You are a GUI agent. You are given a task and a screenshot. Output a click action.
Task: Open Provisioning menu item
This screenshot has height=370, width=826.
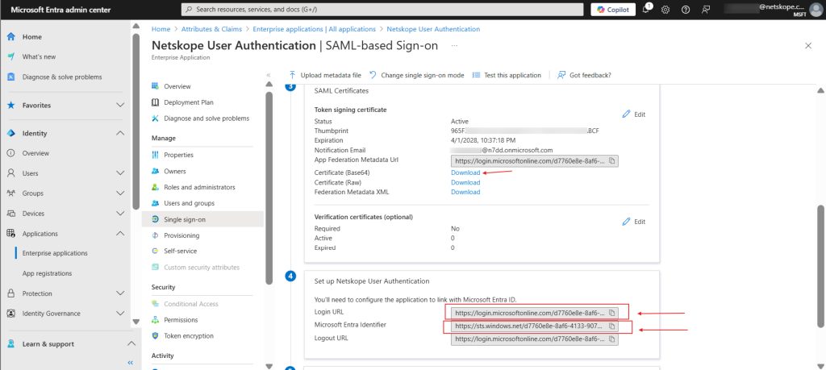pyautogui.click(x=181, y=235)
